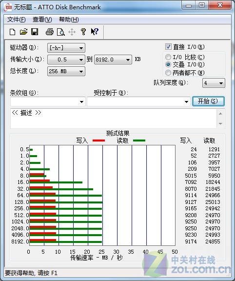Minimize the ATTO Disk Benchmark window
This screenshot has width=235, height=281.
[x=188, y=5]
